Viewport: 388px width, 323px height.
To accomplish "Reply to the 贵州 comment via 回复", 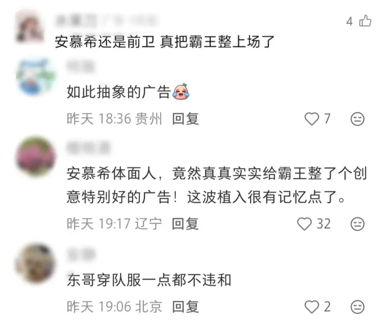I will pos(185,119).
